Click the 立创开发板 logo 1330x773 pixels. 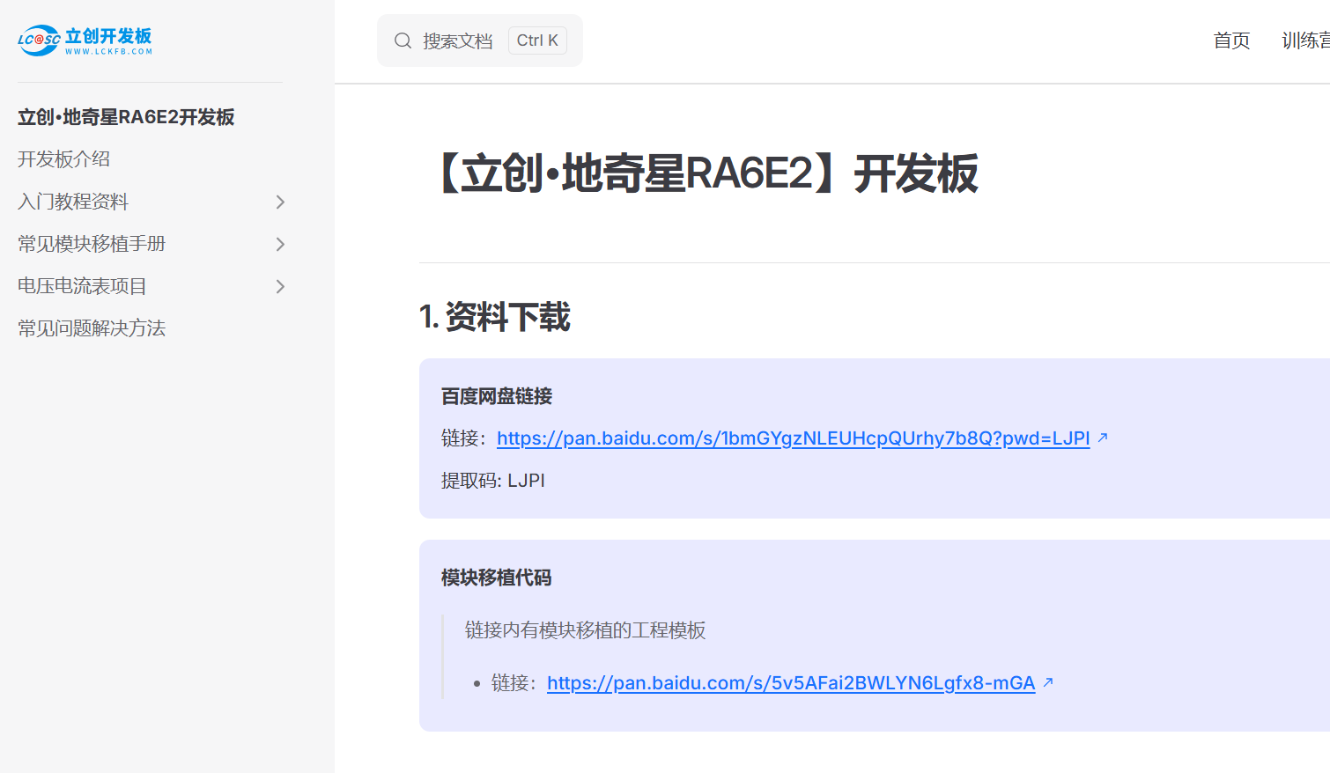tap(85, 40)
